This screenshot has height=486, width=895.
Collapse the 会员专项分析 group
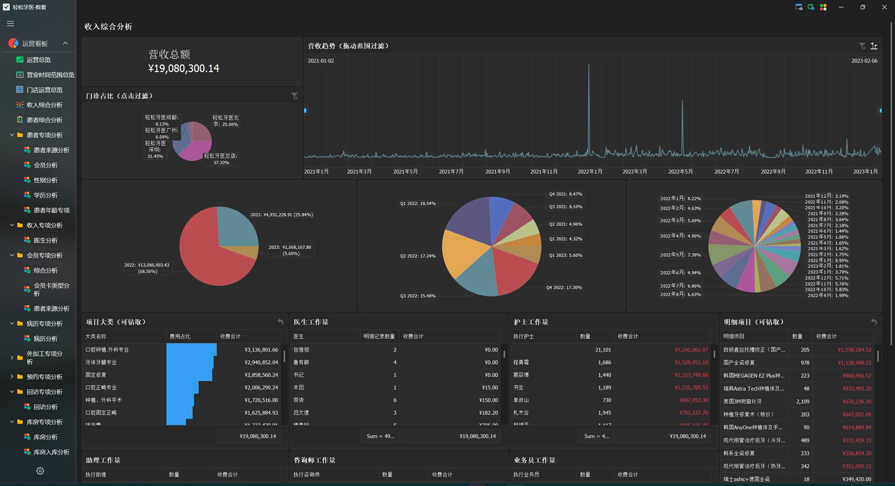12,255
